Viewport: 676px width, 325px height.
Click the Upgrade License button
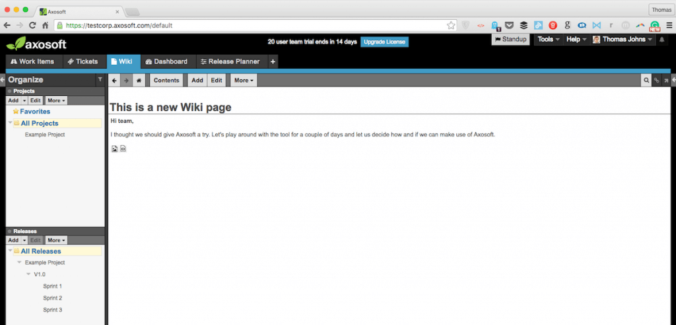[x=384, y=42]
